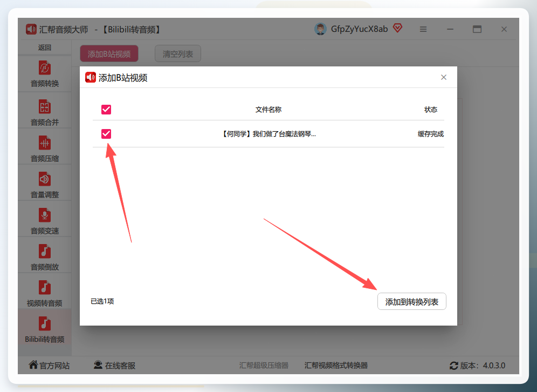Open the 官方网站 link

coord(49,366)
